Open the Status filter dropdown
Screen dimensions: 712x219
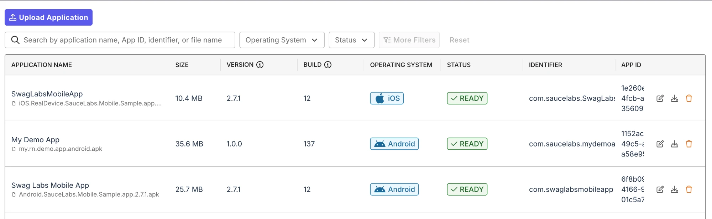(352, 40)
